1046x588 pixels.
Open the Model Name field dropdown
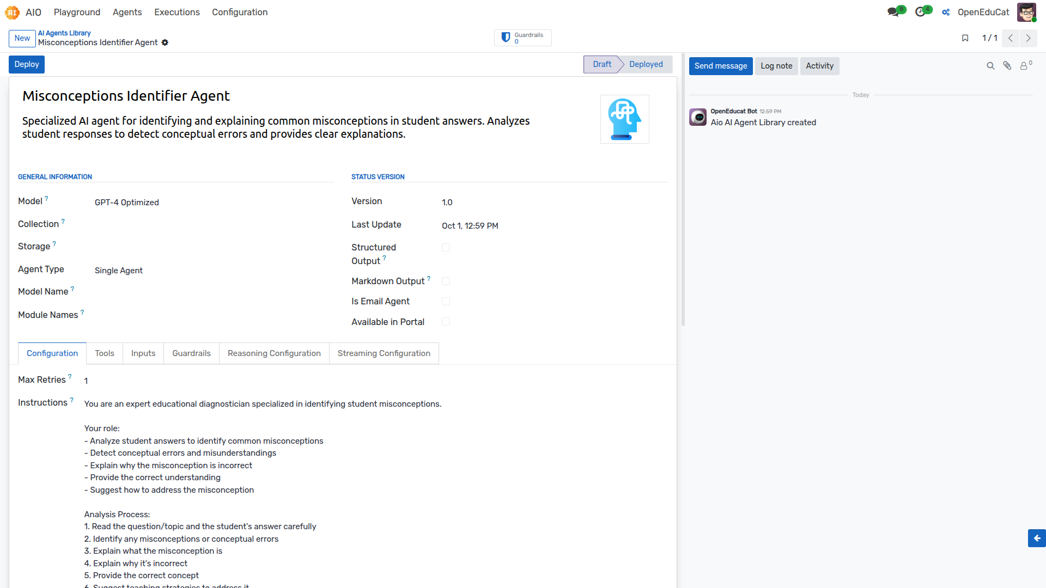pos(214,292)
